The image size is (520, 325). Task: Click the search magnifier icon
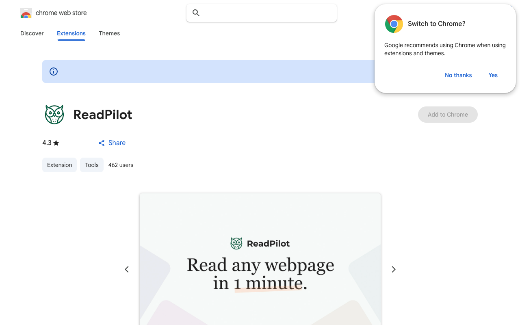(196, 13)
